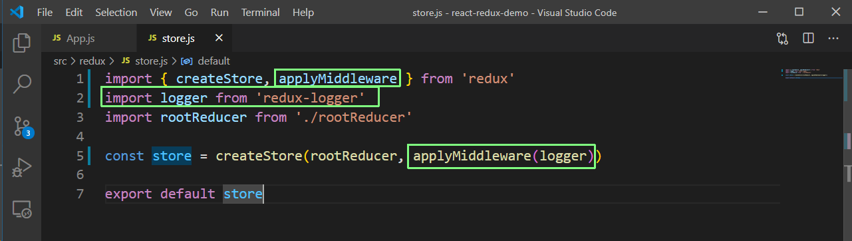Open the Go menu
The width and height of the screenshot is (852, 241).
[x=191, y=13]
